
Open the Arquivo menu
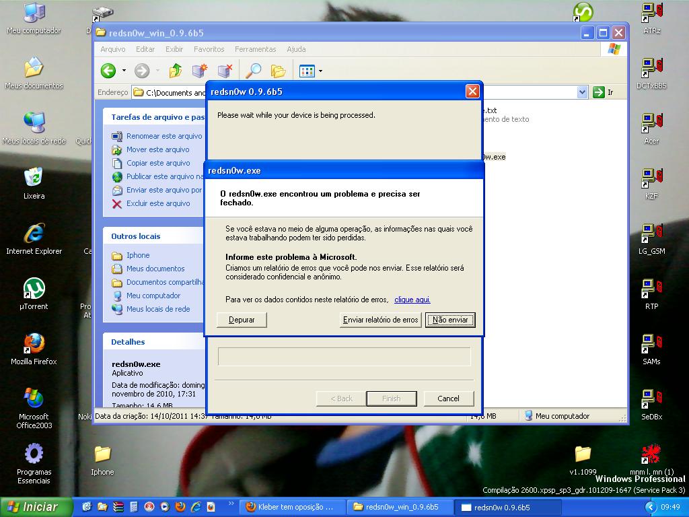coord(113,49)
